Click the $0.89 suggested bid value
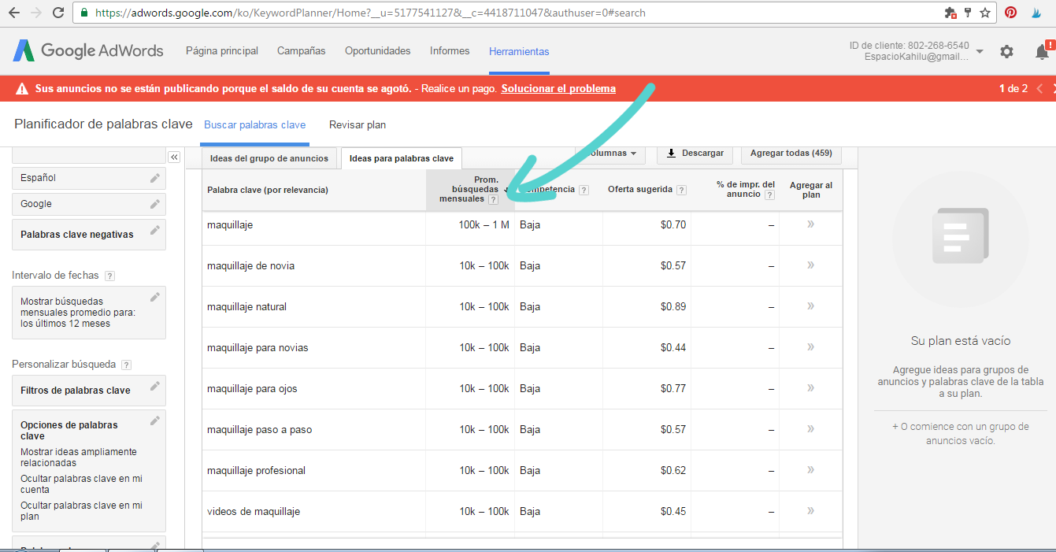 click(673, 307)
